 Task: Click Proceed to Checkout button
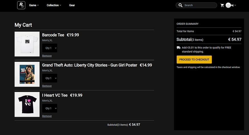(194, 60)
